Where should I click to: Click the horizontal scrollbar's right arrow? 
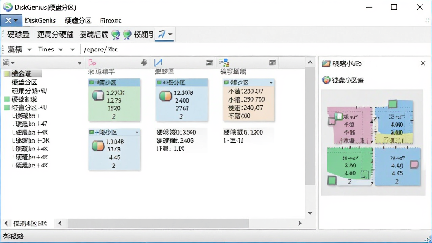pyautogui.click(x=300, y=224)
